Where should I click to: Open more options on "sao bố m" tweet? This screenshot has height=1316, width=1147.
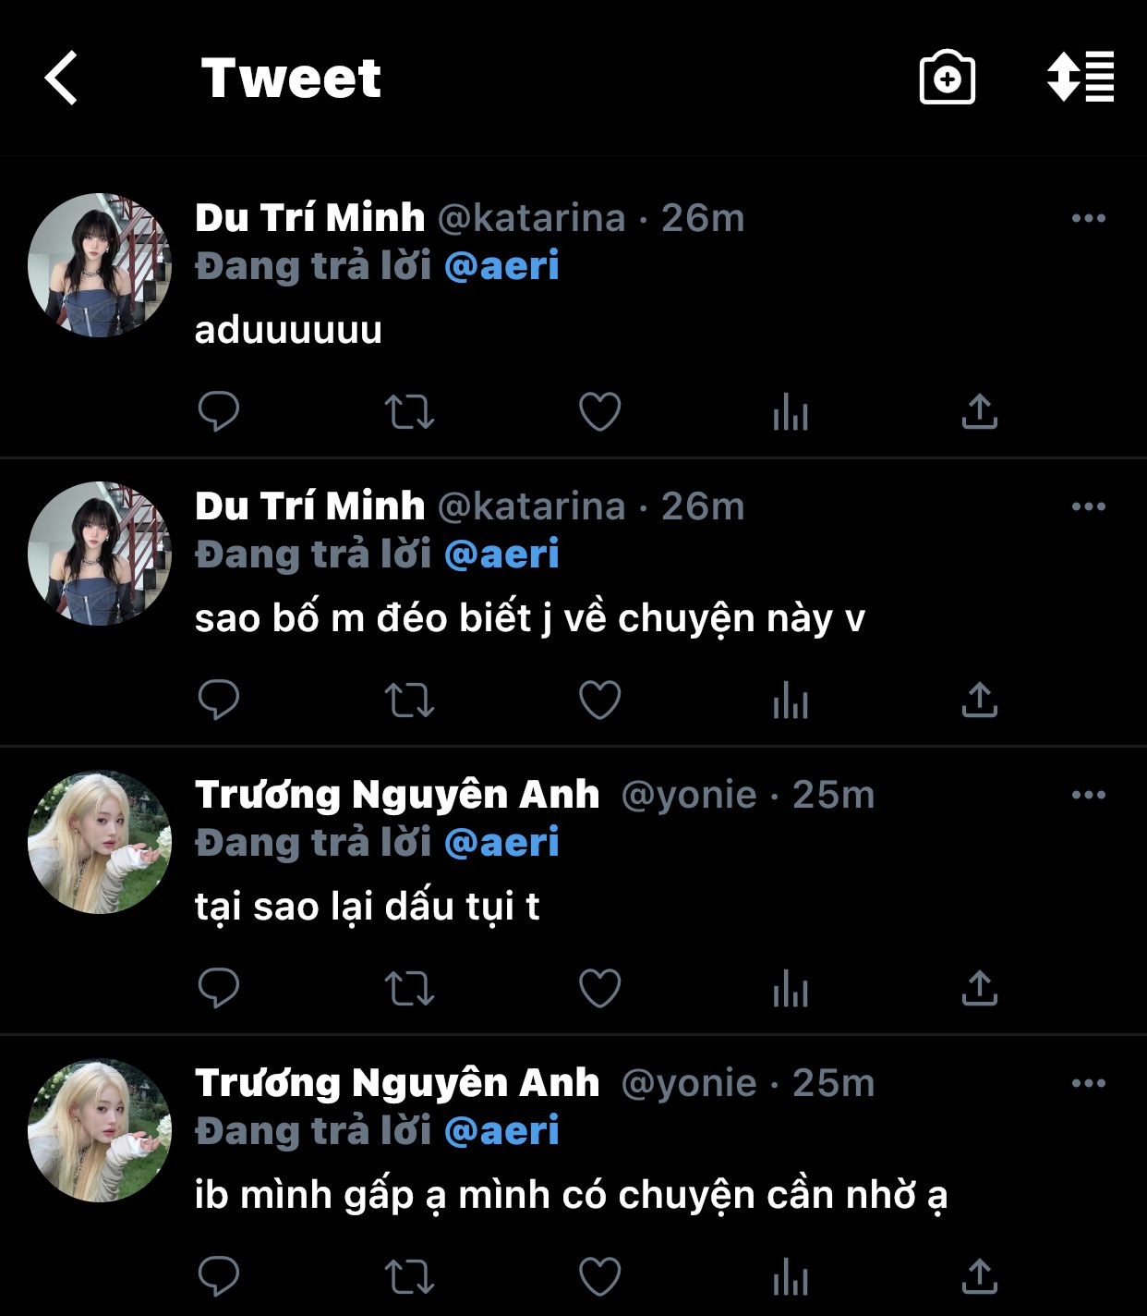(x=1088, y=506)
